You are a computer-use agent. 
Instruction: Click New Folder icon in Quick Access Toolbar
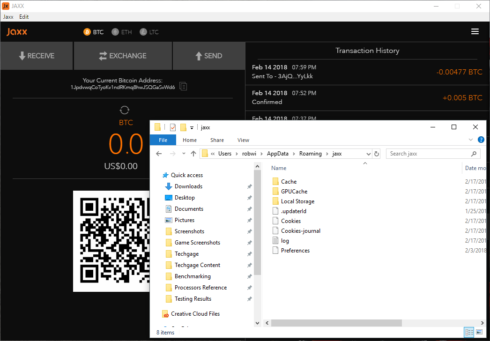tap(184, 127)
